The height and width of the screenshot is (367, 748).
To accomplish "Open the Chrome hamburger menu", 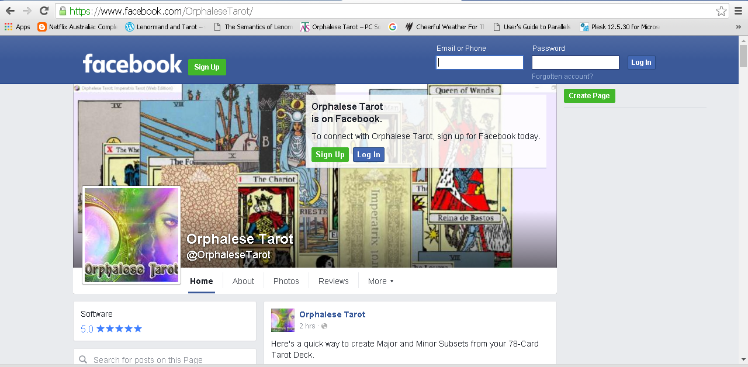I will pos(738,11).
